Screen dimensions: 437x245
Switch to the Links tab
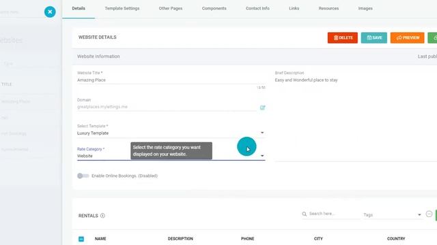coord(294,9)
